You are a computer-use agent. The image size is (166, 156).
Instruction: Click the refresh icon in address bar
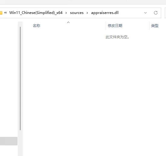pos(156,13)
